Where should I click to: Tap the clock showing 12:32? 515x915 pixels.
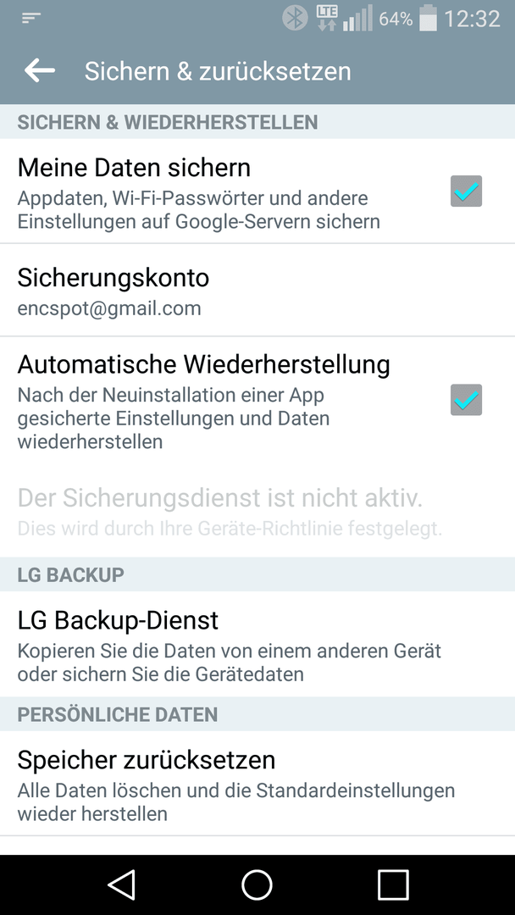tap(472, 19)
